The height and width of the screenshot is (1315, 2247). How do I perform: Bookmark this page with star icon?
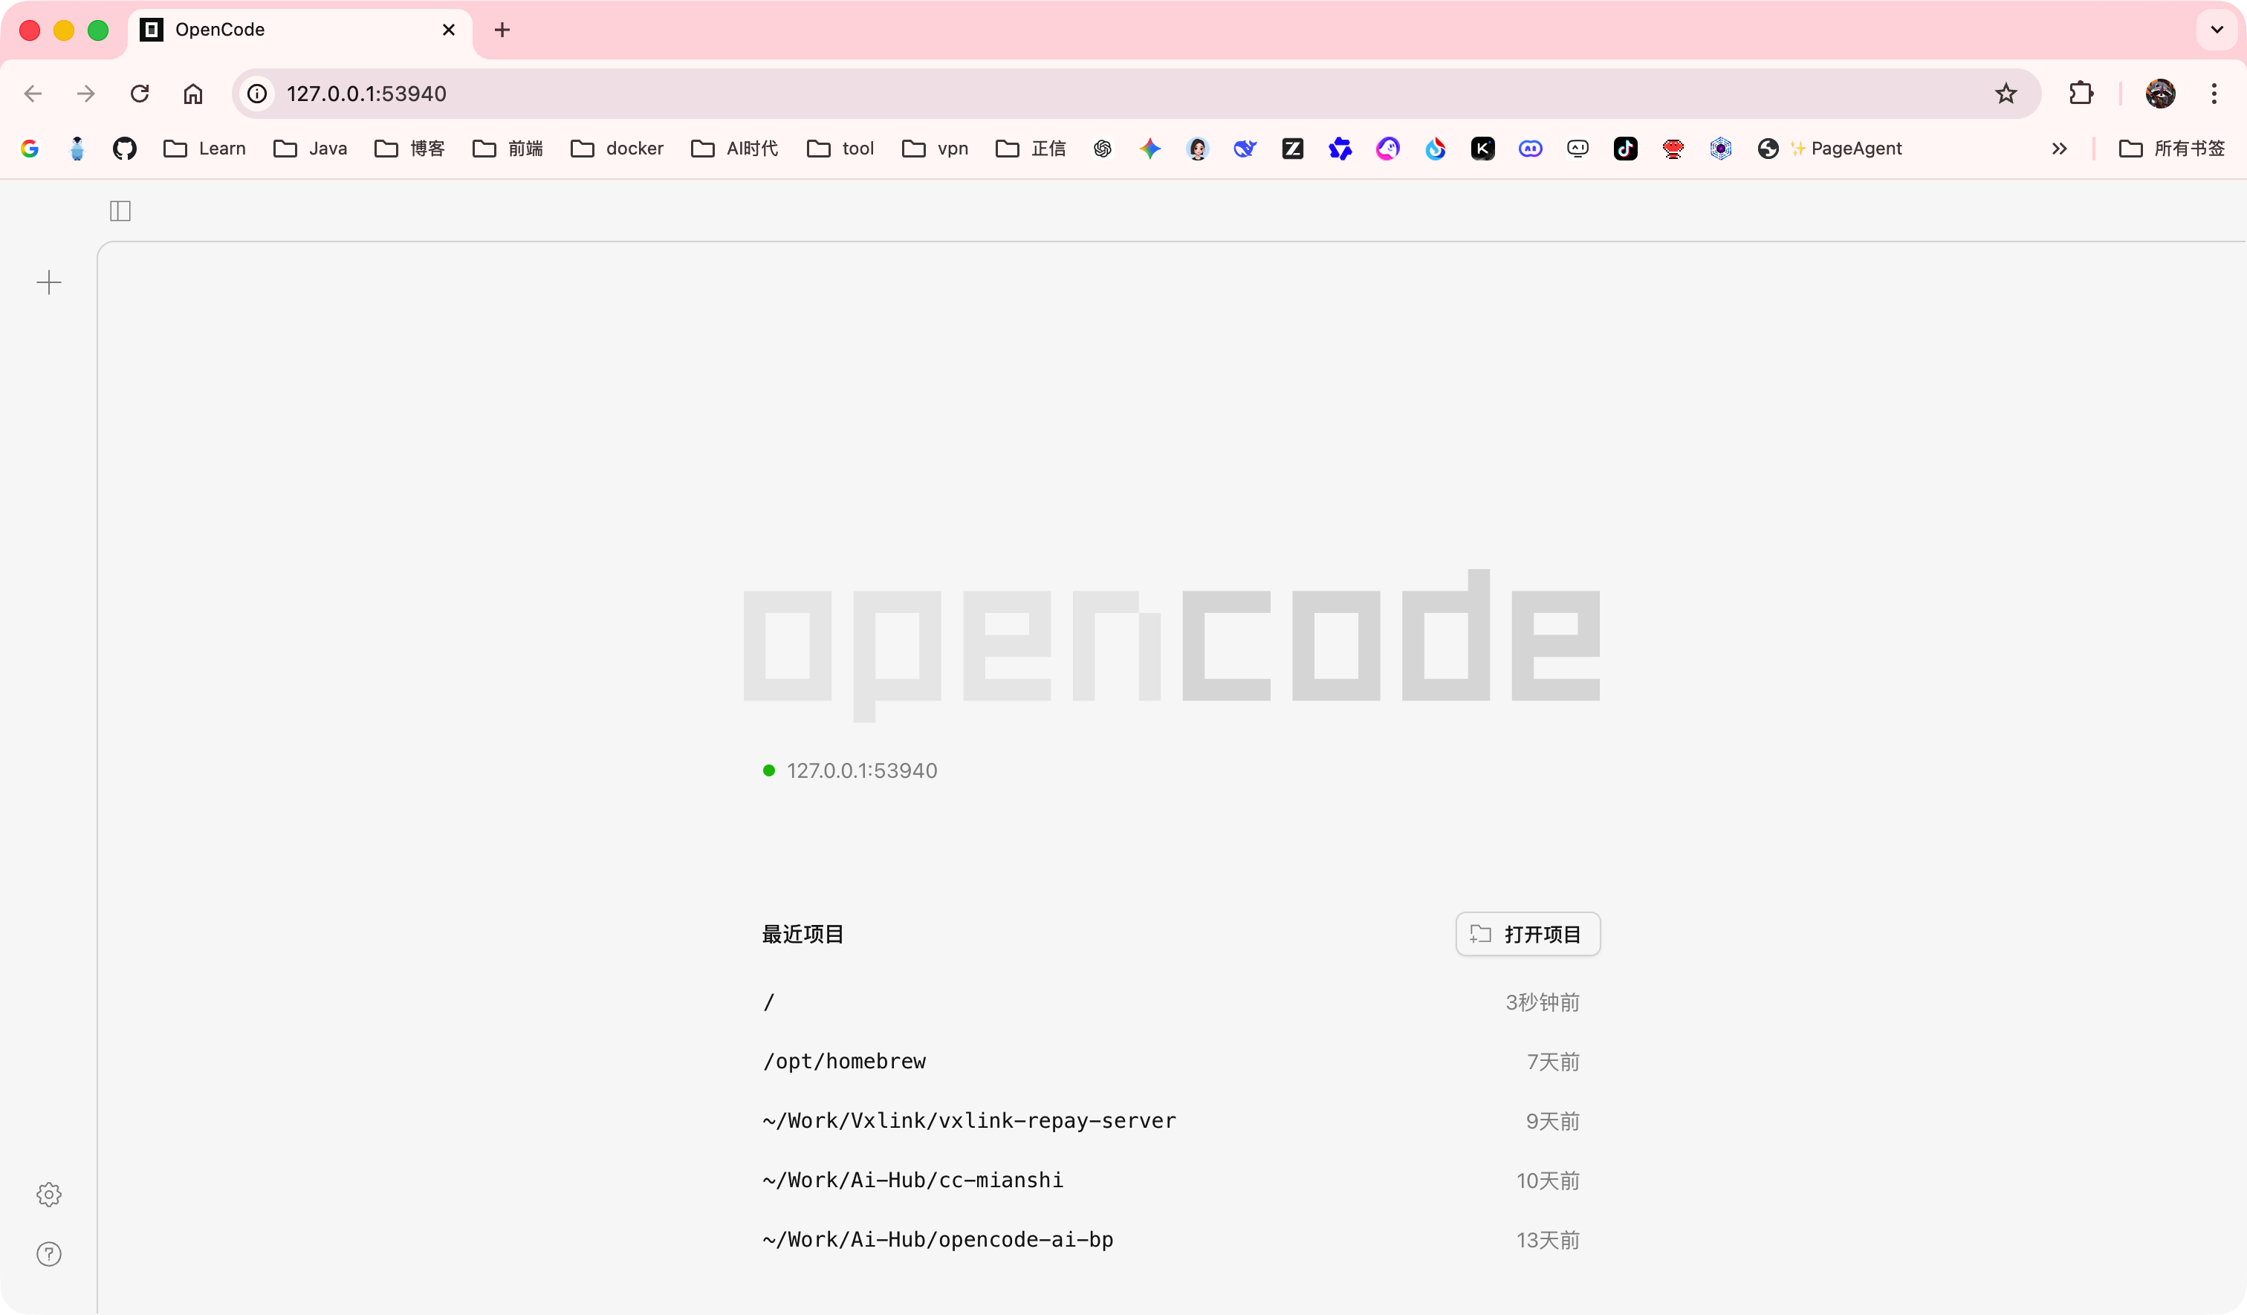[2006, 94]
